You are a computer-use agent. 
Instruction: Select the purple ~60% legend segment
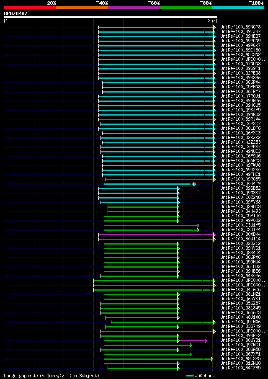pos(134,8)
